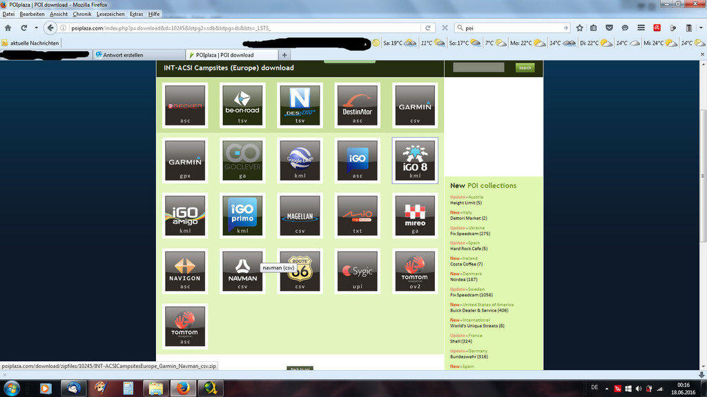Choose the iGO primo kml tile
This screenshot has height=397, width=707.
(x=242, y=216)
